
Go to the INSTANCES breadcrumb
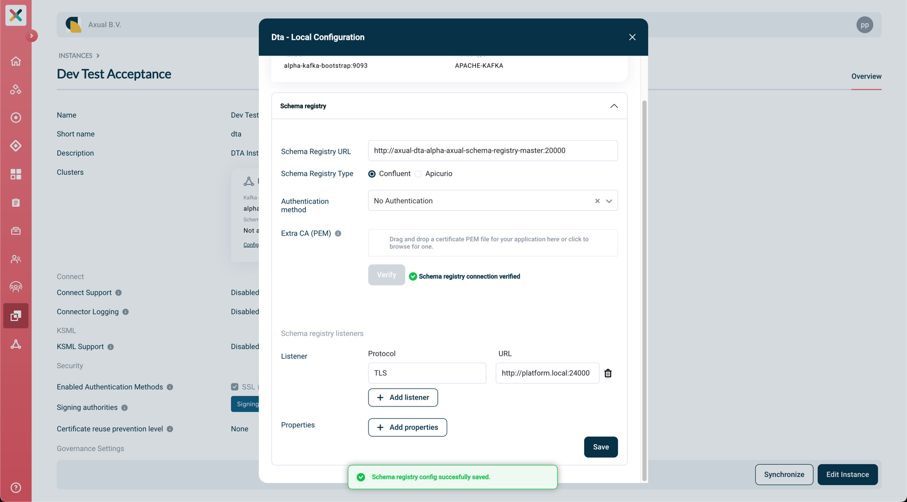coord(76,56)
